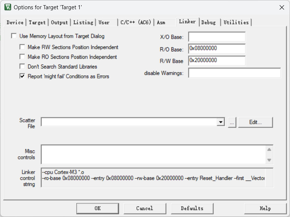Screen dimensions: 290x217
Task: Go to the Output tab
Action: point(59,23)
